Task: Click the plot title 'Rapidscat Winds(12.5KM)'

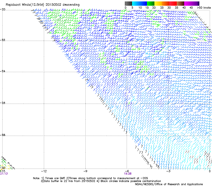Action: point(25,5)
